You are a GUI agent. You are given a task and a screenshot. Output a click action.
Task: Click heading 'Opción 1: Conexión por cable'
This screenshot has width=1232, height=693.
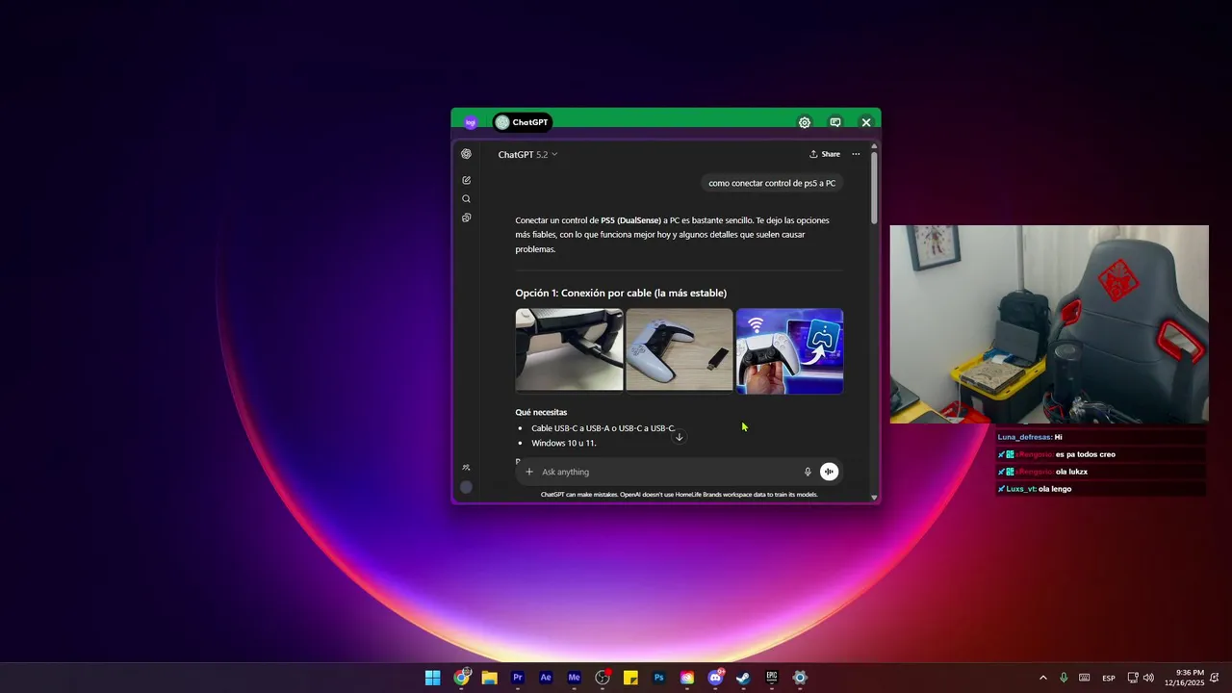(x=621, y=293)
